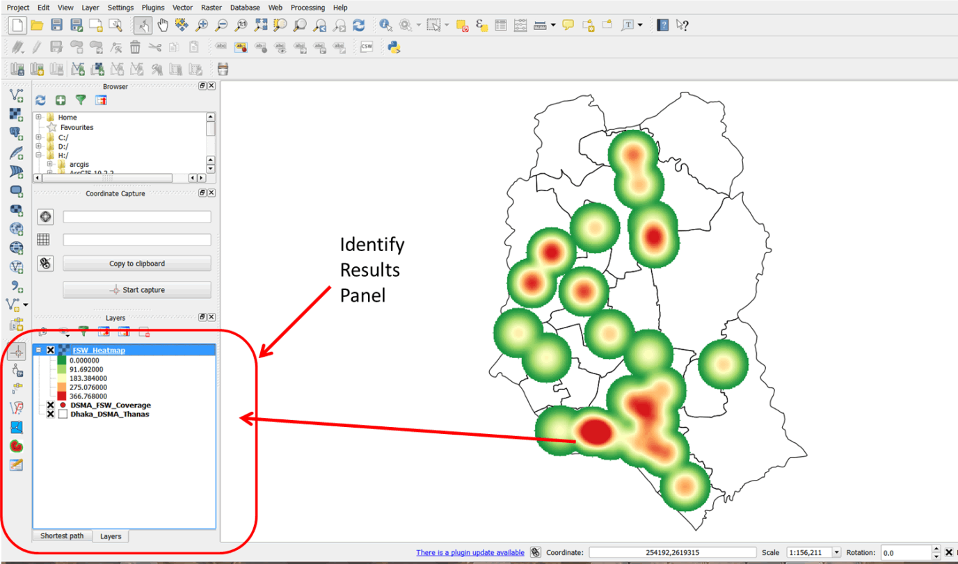
Task: Switch to the Shortest path tab
Action: [62, 535]
